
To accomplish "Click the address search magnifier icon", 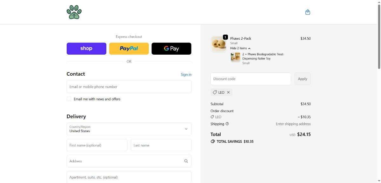I will (x=186, y=161).
